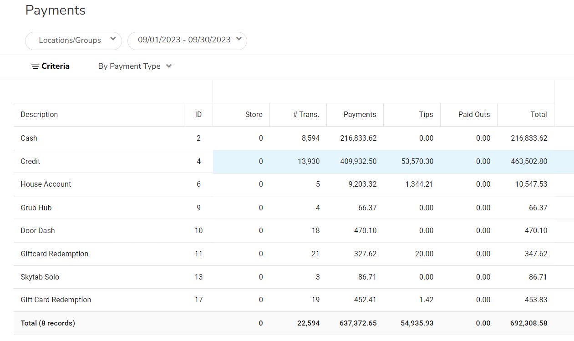Open the date range 09/01/2023 - 09/30/2023 picker
574x341 pixels.
tap(187, 40)
